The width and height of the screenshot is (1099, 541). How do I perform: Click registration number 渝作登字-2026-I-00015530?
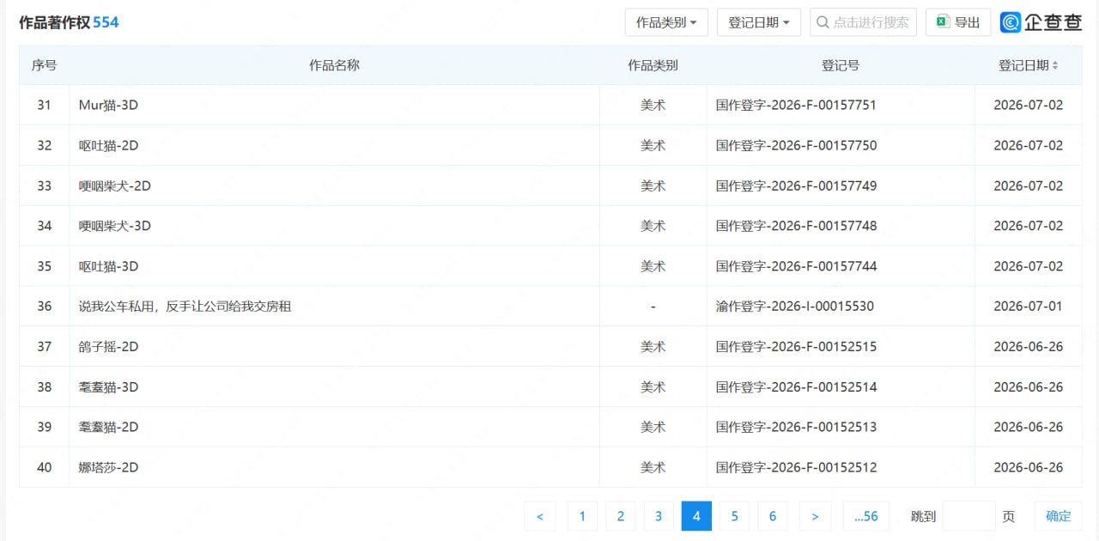point(795,306)
